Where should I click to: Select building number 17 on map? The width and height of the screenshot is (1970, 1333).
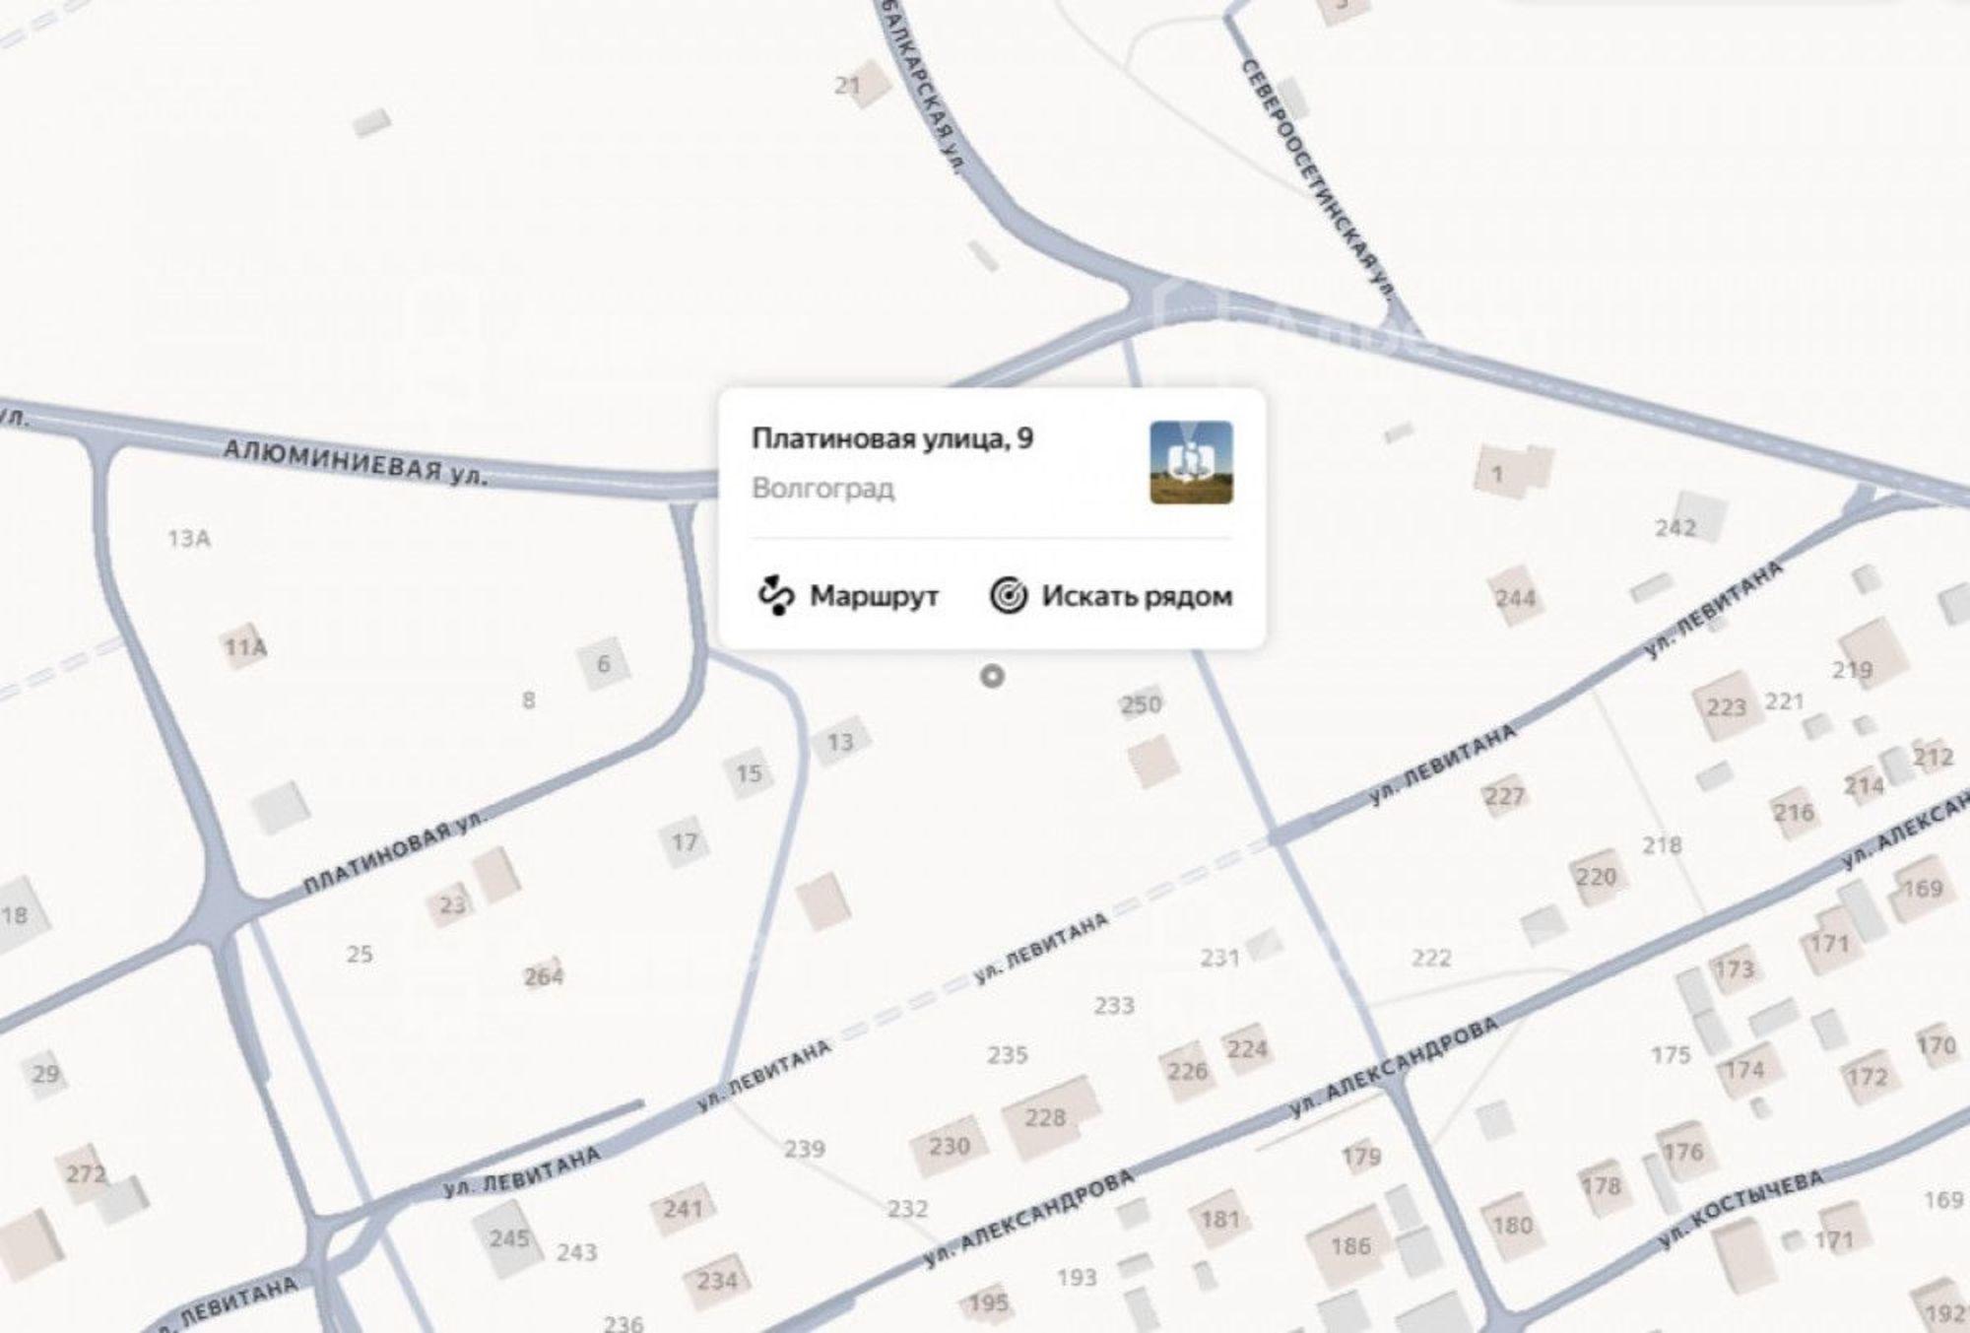click(x=685, y=842)
